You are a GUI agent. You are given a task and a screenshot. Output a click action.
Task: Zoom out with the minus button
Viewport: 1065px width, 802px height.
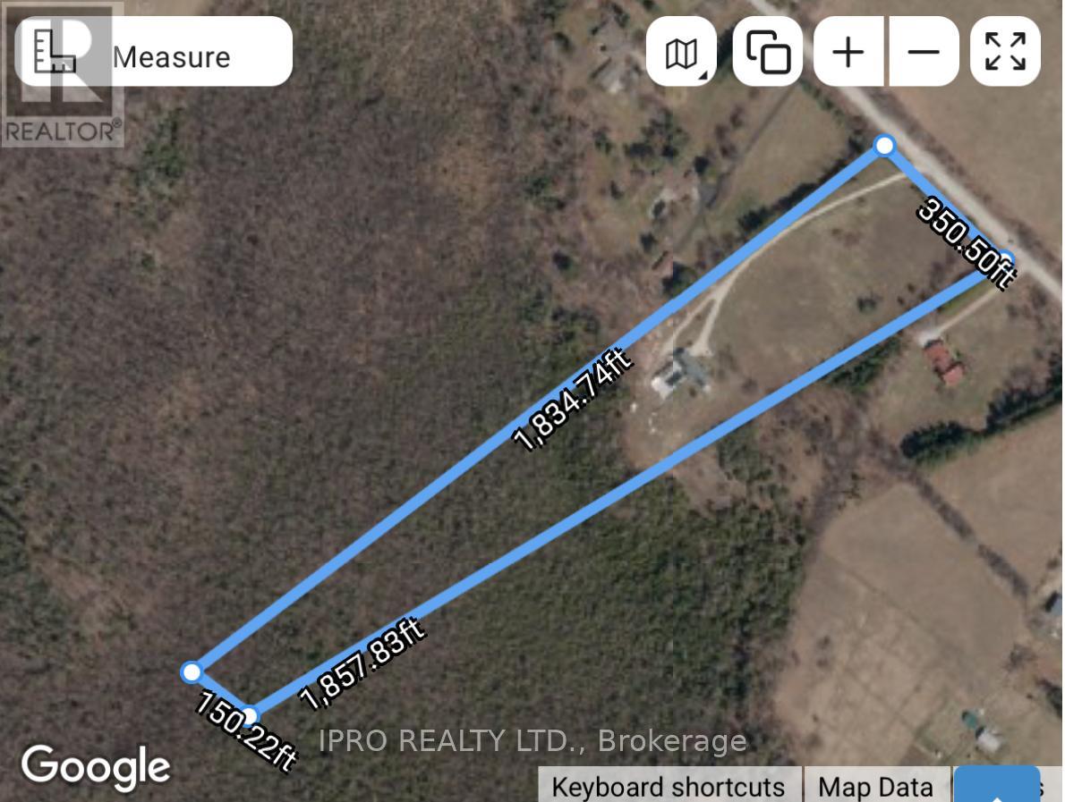pos(924,52)
